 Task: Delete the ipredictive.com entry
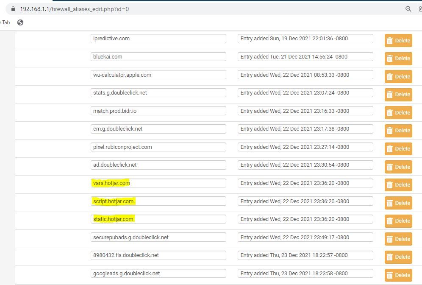[398, 41]
